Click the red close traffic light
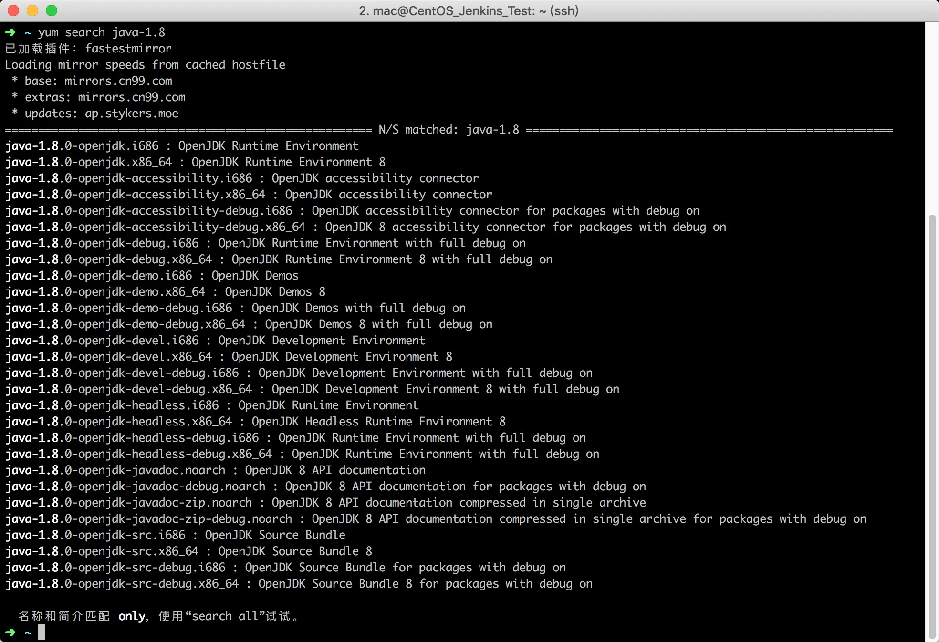Viewport: 939px width, 642px height. click(x=13, y=10)
